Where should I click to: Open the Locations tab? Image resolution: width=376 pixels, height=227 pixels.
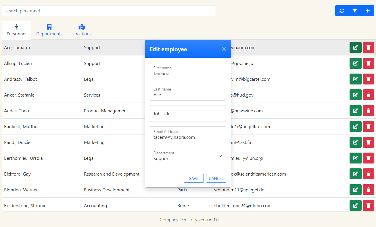coord(82,30)
